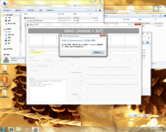Click the Reset button in Odin3
This screenshot has height=132, width=166.
click(x=130, y=60)
